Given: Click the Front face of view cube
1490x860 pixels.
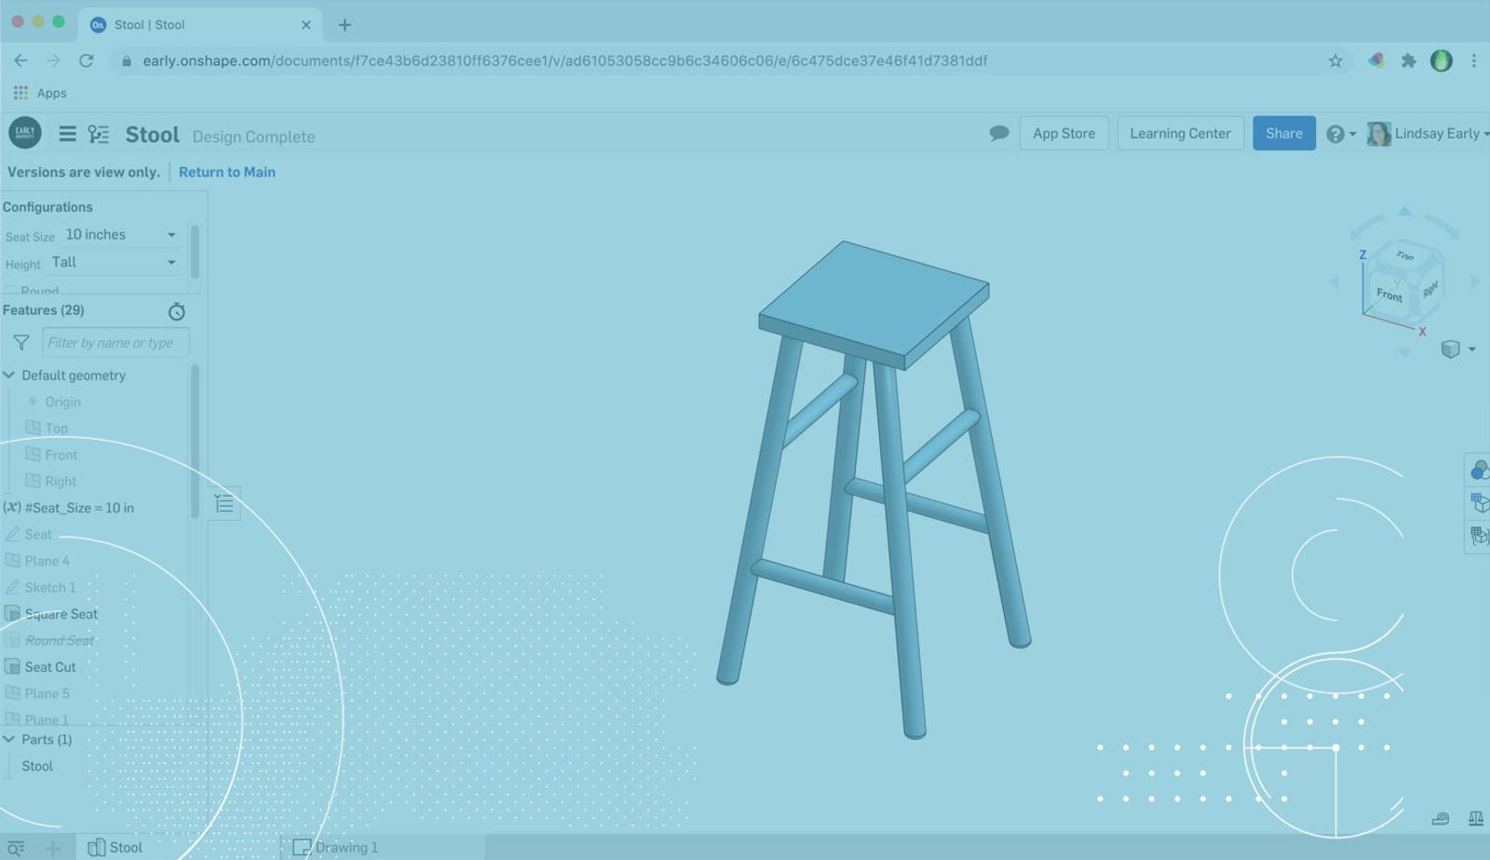Looking at the screenshot, I should click(1388, 295).
